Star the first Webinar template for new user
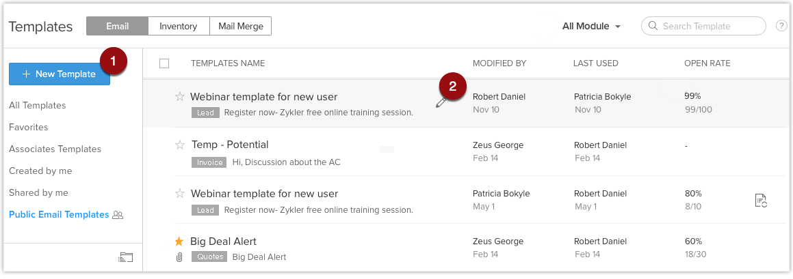 (x=180, y=97)
